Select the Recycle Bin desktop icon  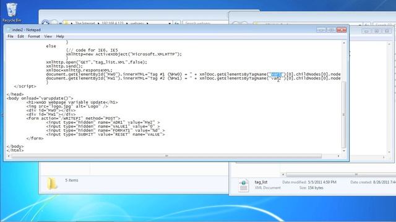click(x=12, y=12)
